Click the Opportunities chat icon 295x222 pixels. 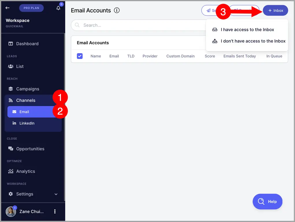click(11, 149)
